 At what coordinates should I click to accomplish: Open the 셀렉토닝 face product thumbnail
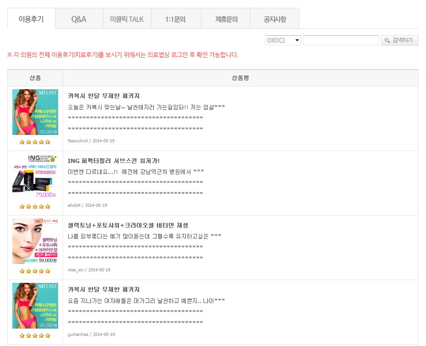click(x=35, y=241)
